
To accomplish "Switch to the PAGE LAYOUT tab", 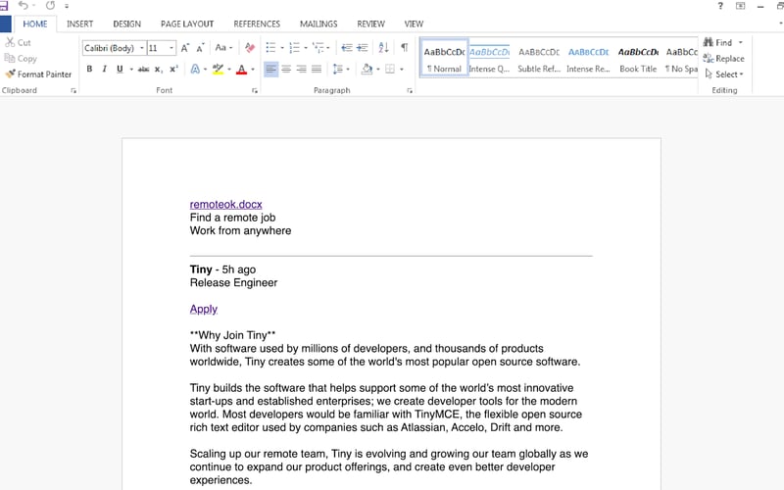I will 187,24.
